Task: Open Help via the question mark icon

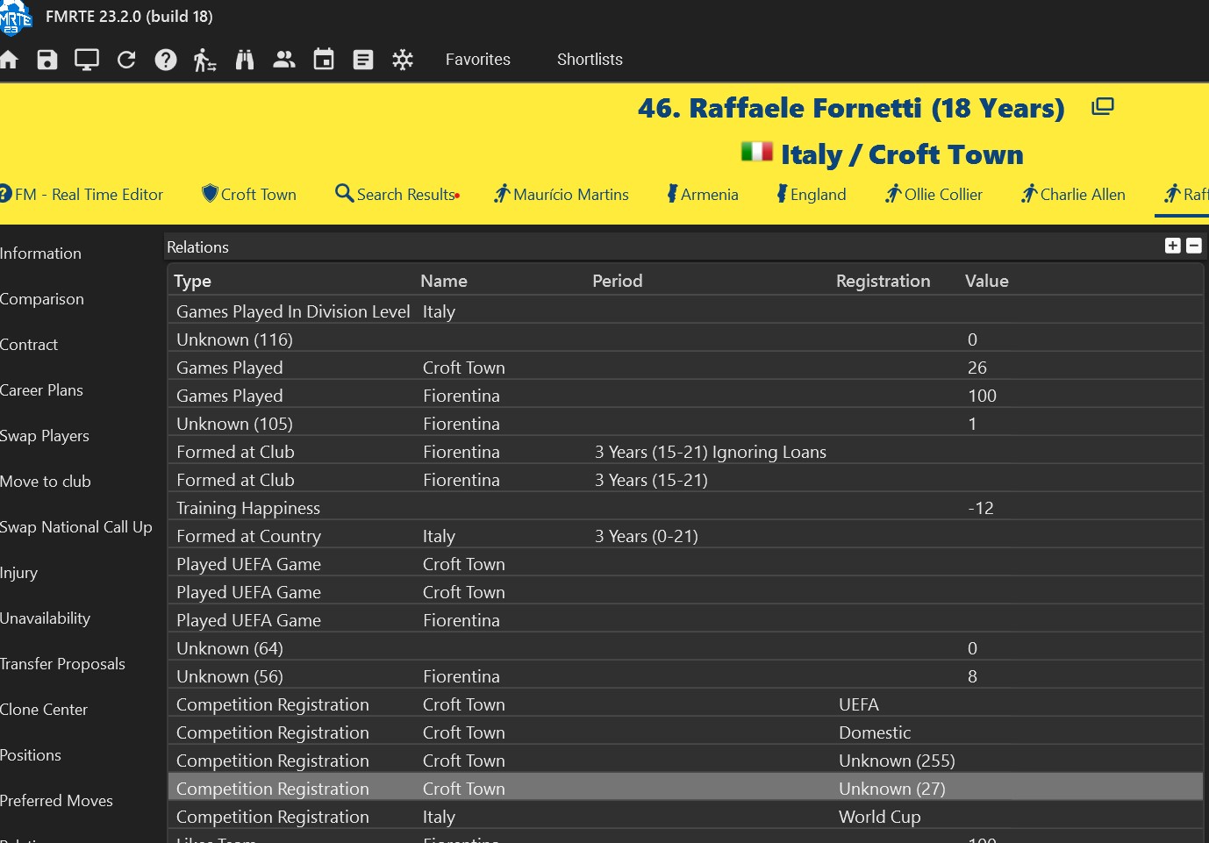Action: 166,60
